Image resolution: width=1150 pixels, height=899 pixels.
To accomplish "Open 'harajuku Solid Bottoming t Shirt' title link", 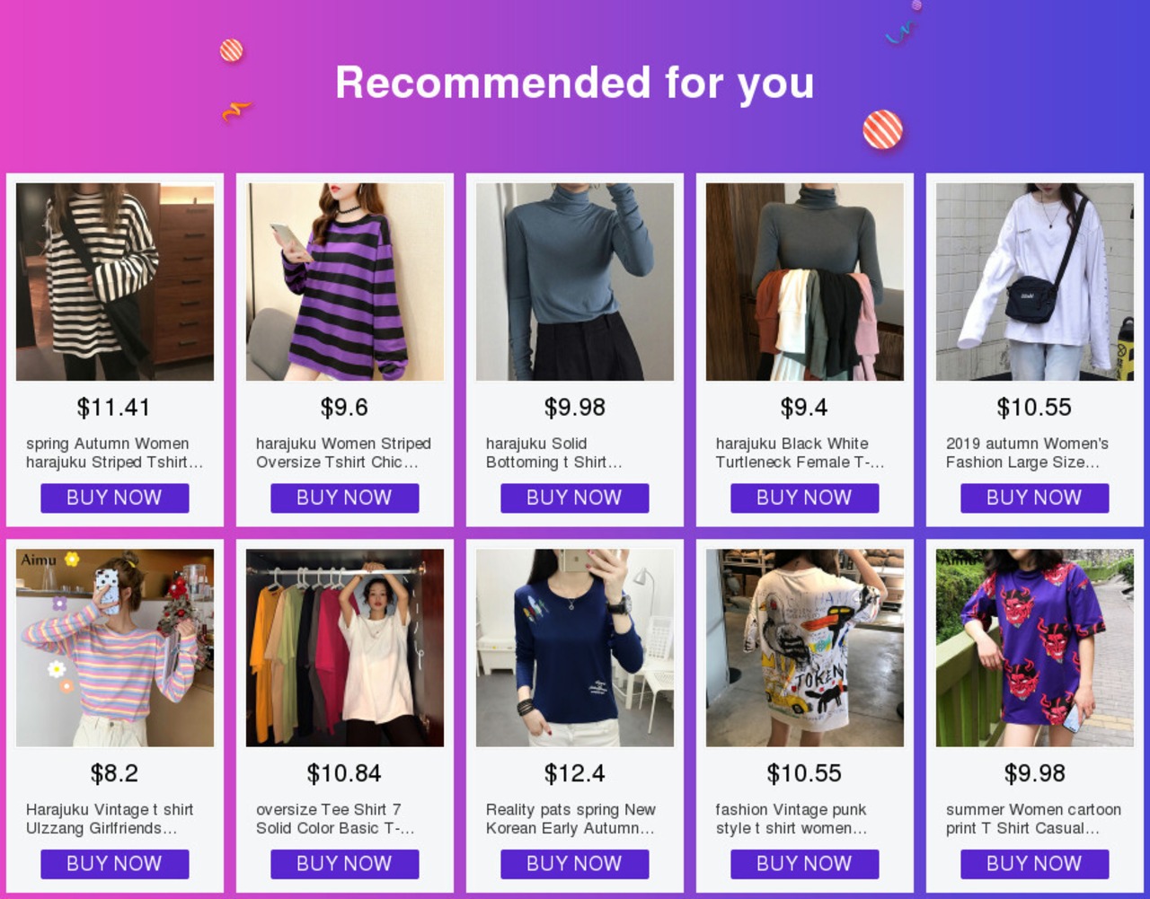I will coord(554,453).
